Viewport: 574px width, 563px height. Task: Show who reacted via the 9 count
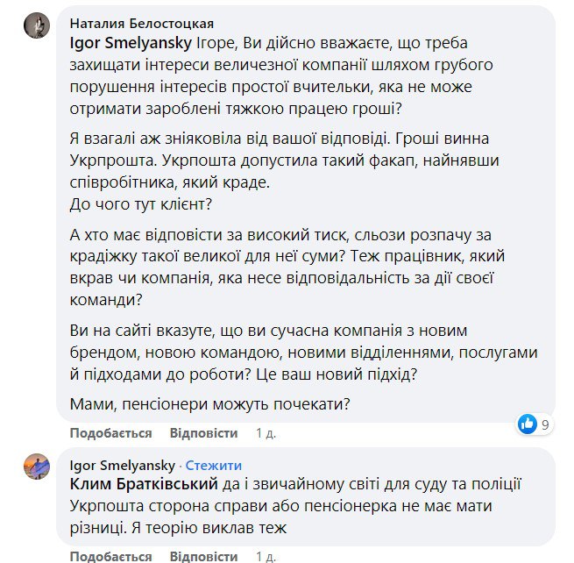click(545, 425)
